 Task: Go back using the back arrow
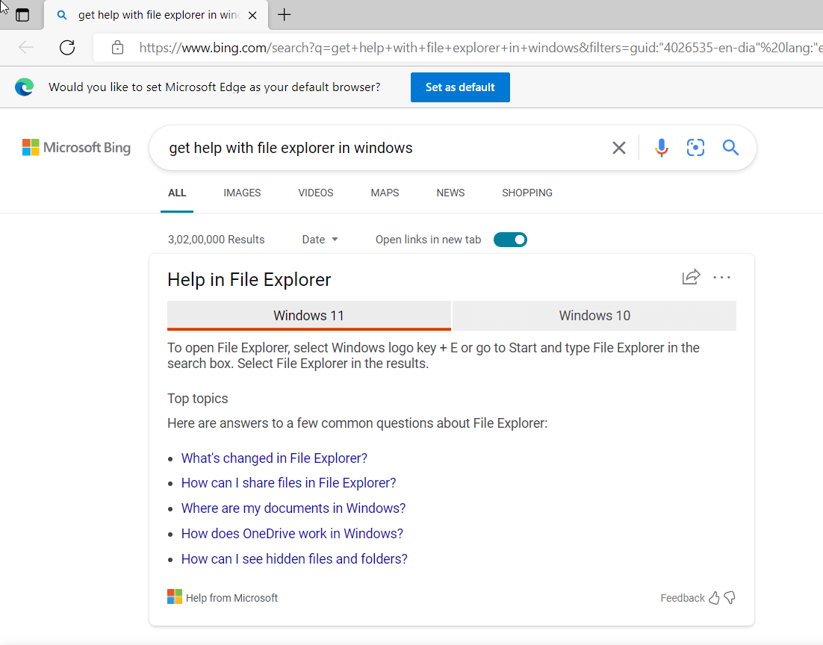point(25,47)
